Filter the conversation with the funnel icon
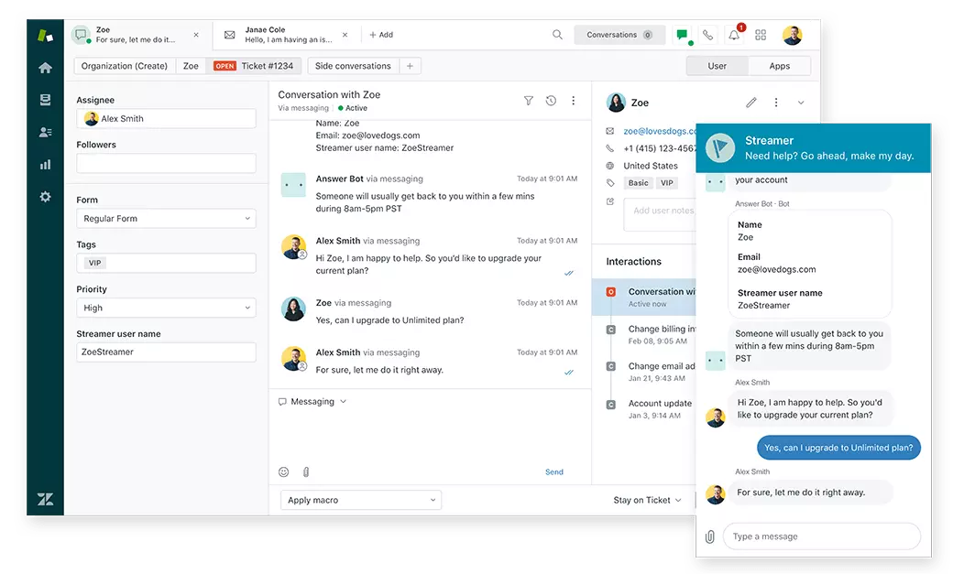This screenshot has width=953, height=574. tap(529, 101)
